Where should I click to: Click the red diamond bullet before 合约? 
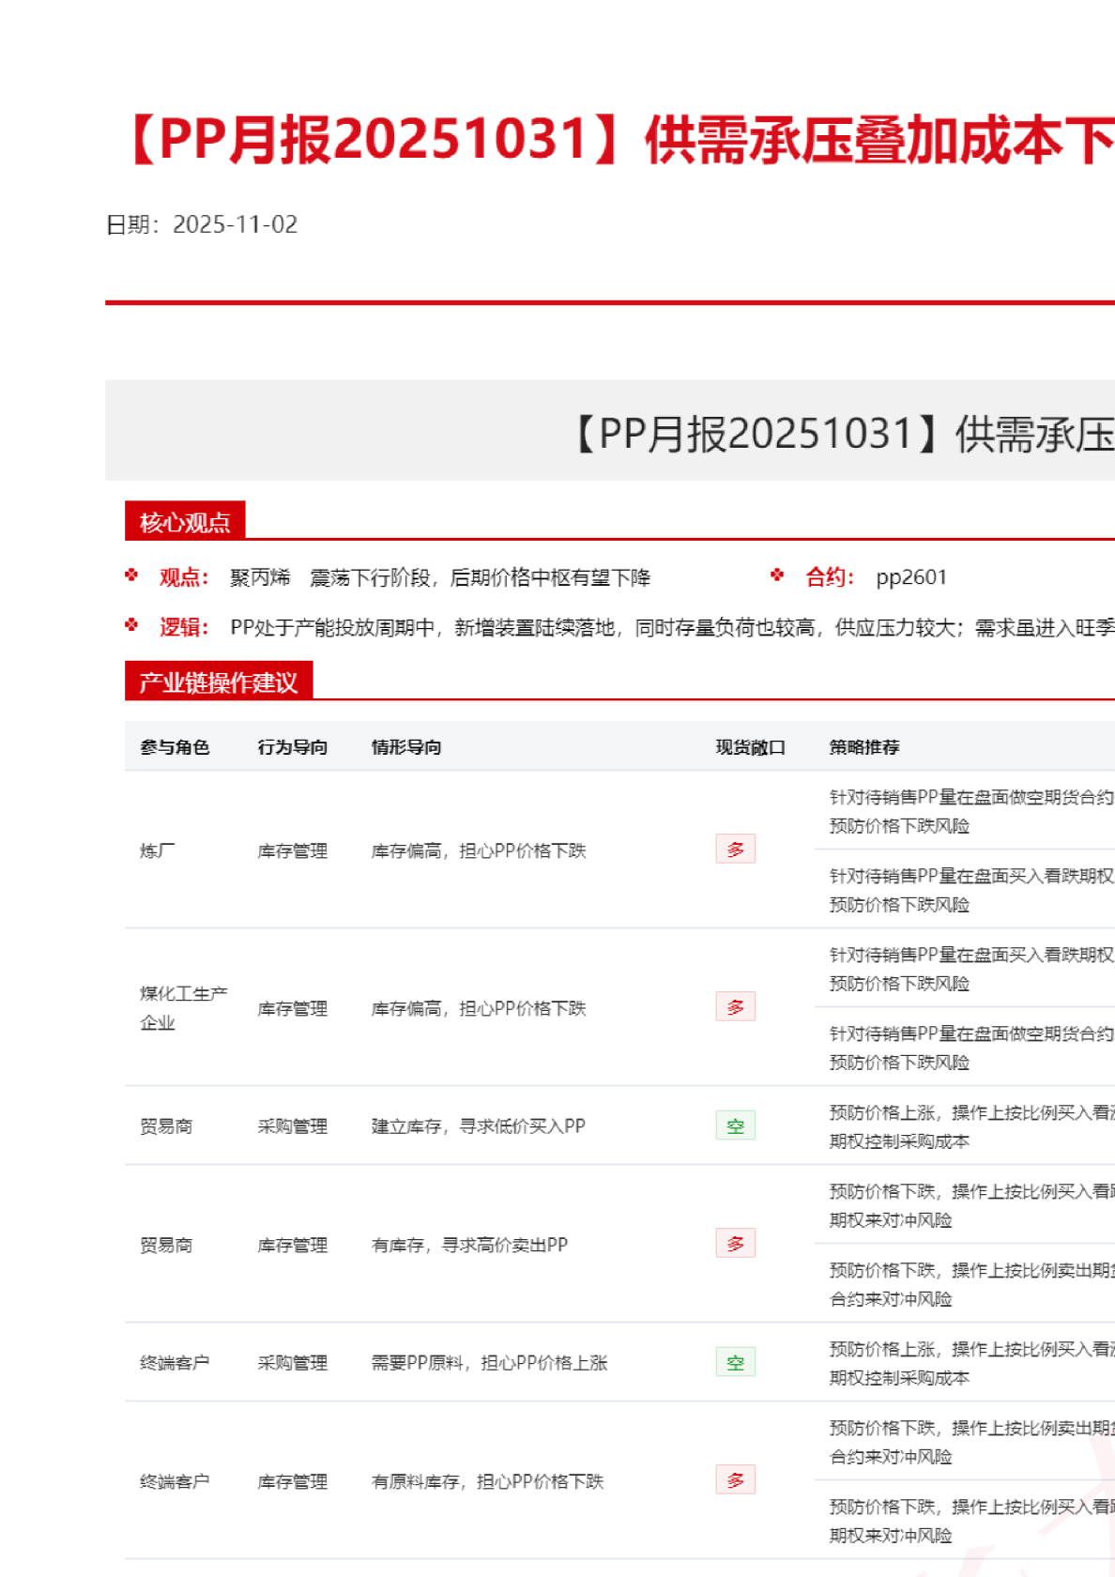(x=777, y=575)
